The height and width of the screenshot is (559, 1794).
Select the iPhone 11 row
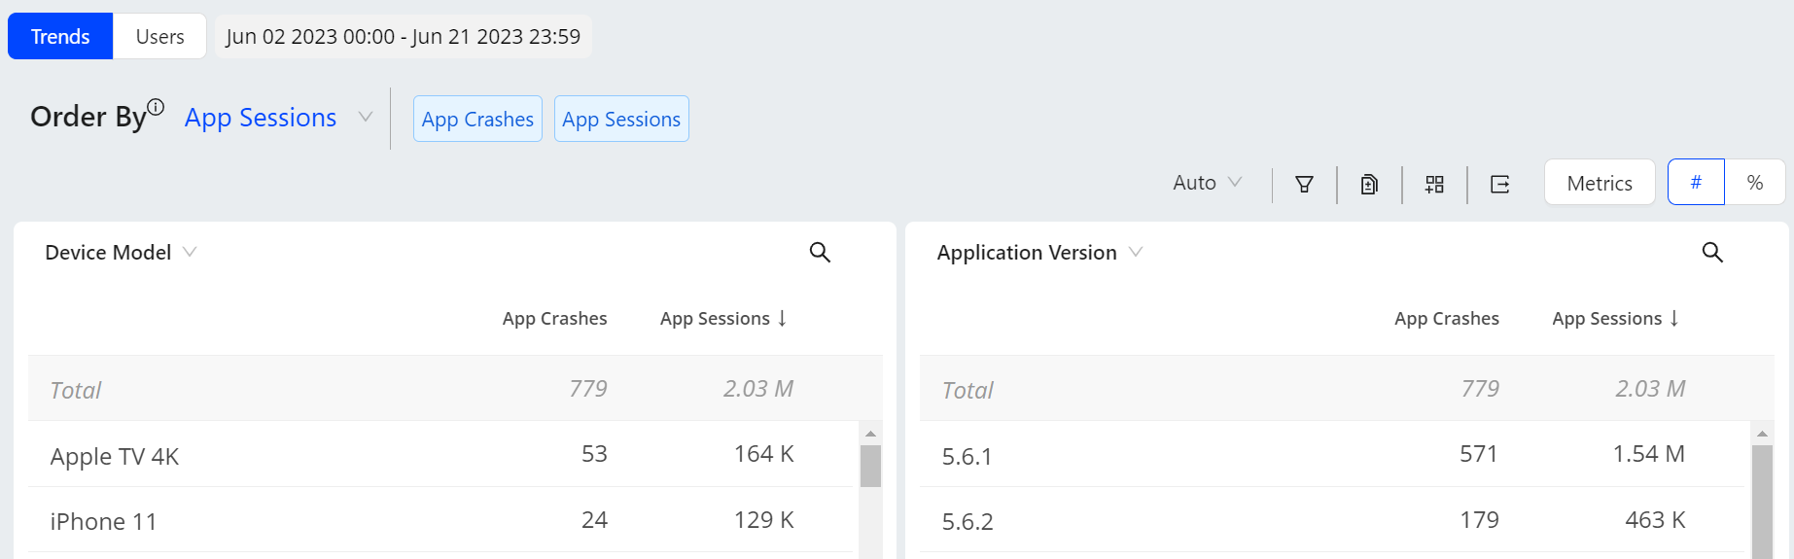coord(442,520)
